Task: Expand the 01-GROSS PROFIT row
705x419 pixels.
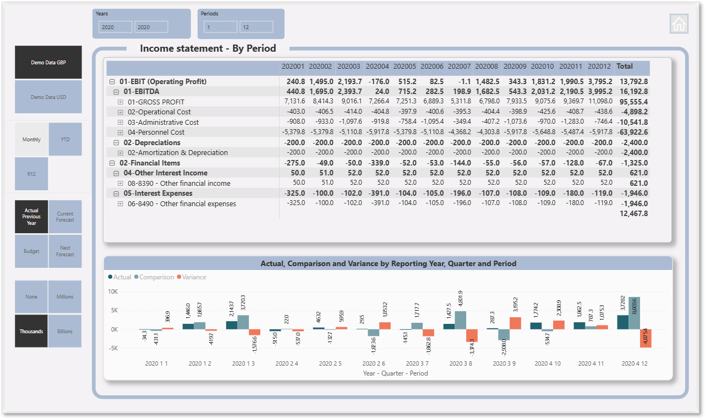Action: [x=121, y=102]
